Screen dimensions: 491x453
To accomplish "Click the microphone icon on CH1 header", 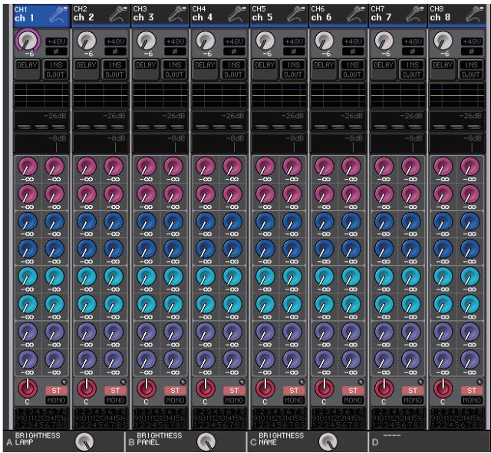I will [x=58, y=15].
